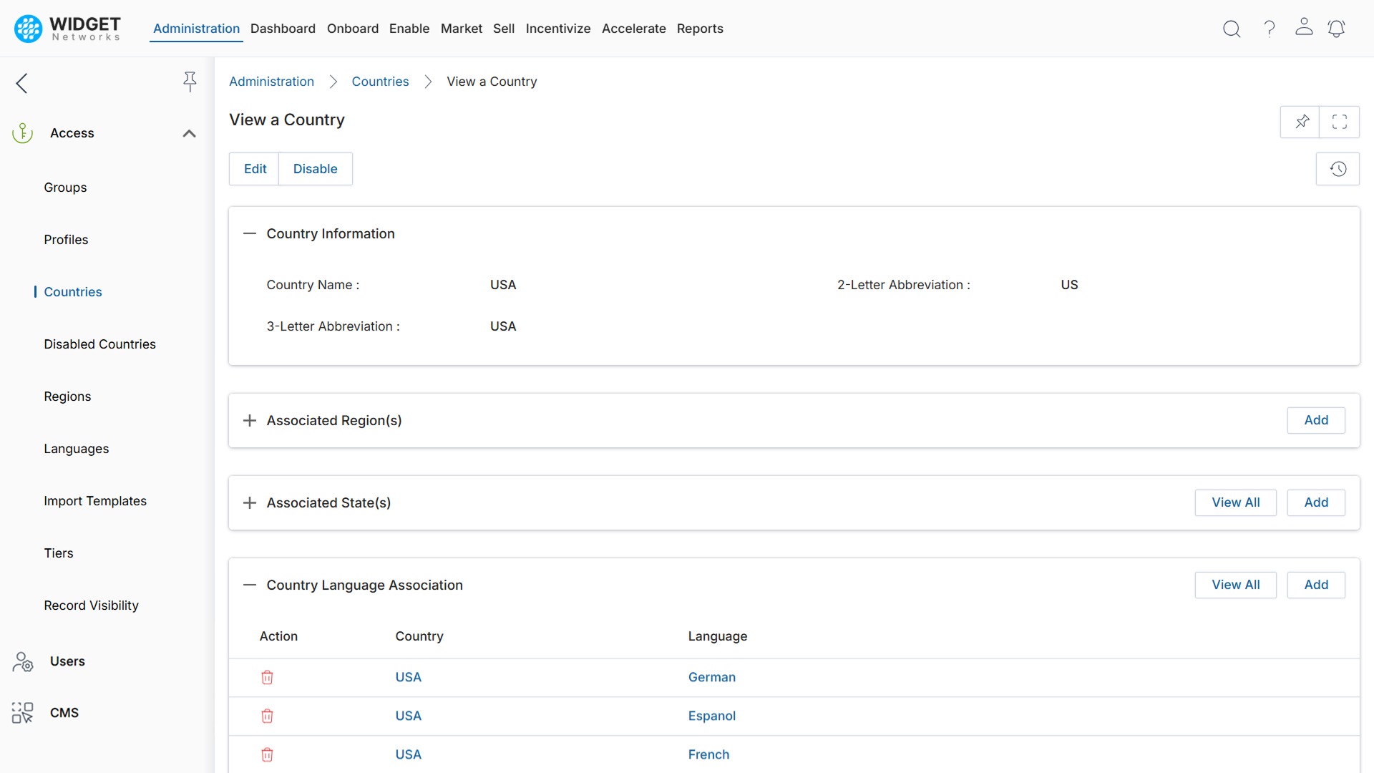Delete the USA German language association

267,677
